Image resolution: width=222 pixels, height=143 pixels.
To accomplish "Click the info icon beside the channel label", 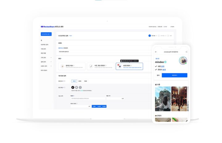I will coord(65,88).
